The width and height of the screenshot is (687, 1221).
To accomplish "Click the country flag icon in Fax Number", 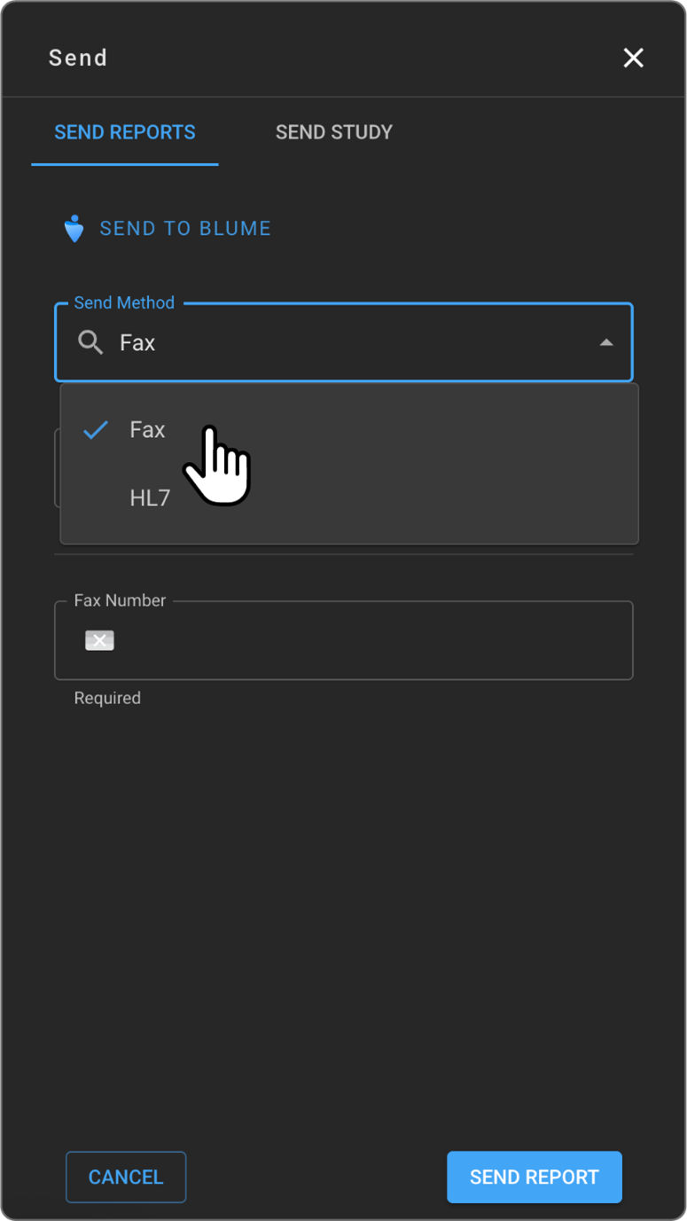I will click(99, 640).
